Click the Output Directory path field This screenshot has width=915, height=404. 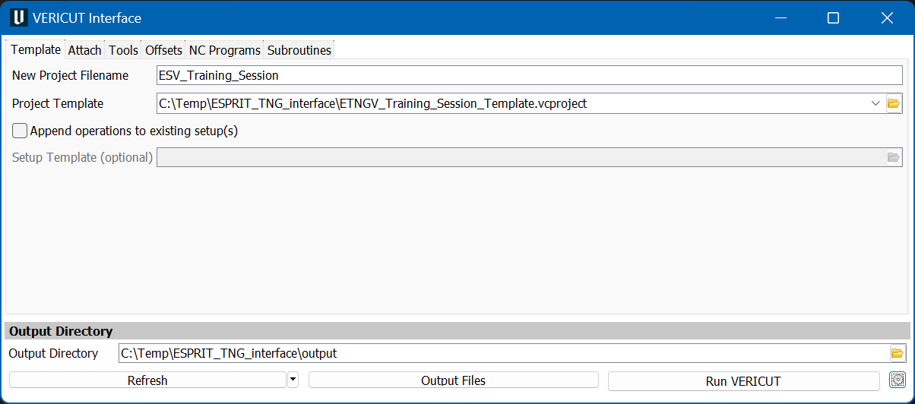pos(504,353)
